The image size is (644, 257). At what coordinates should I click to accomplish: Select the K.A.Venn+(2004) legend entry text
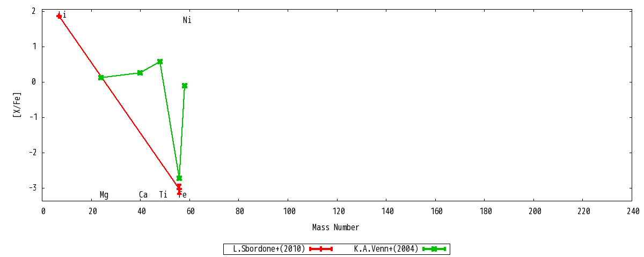pyautogui.click(x=386, y=249)
